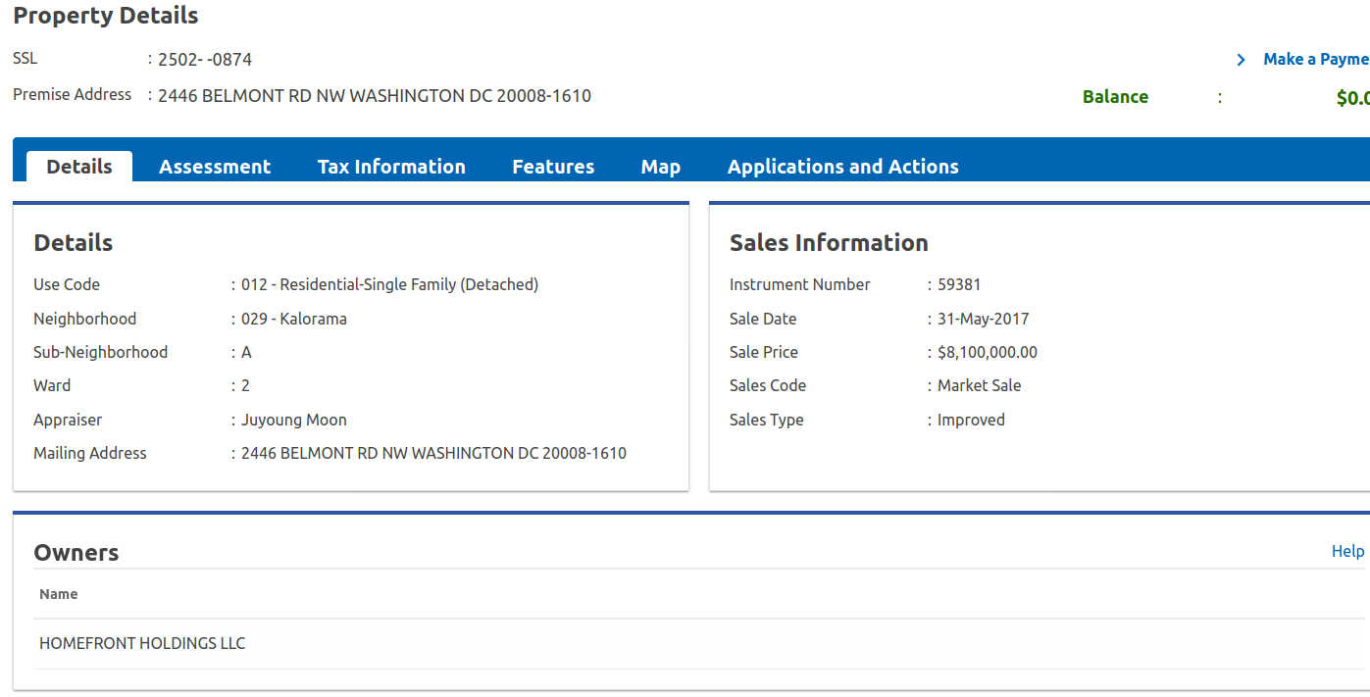Click the Sub-Neighborhood value A

pos(246,352)
